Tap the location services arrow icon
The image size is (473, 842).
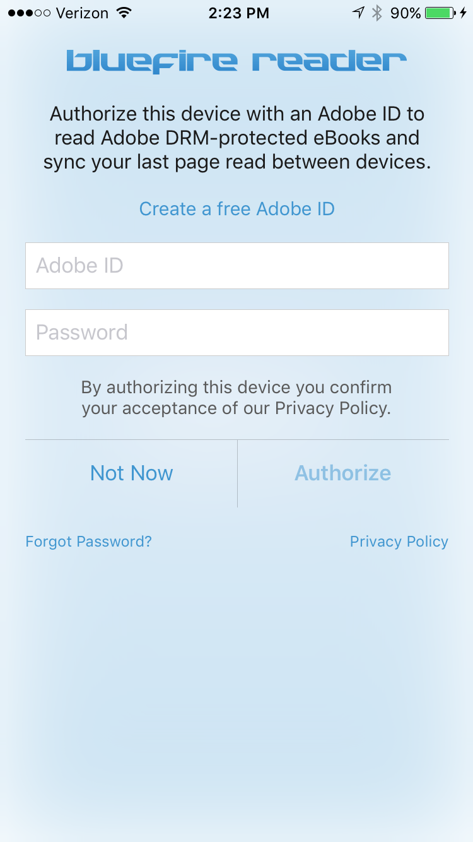[x=358, y=13]
